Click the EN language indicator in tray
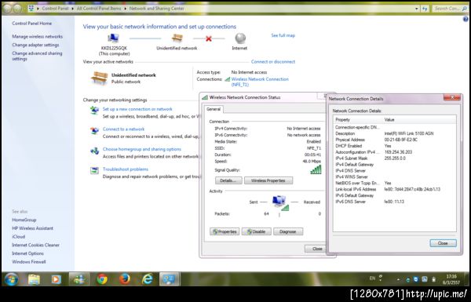The image size is (471, 302). click(x=372, y=278)
